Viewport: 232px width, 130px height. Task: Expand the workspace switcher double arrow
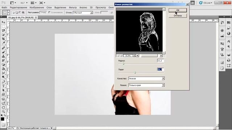point(192,3)
